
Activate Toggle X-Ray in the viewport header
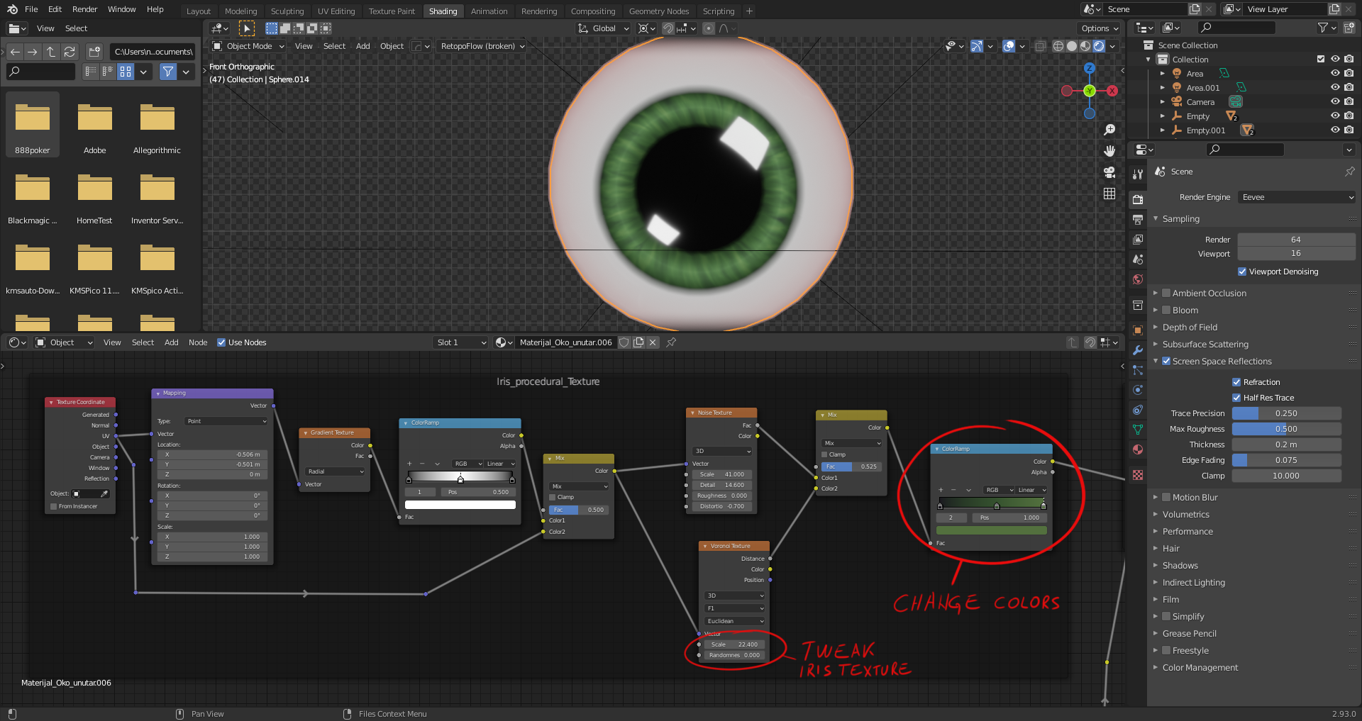click(x=1040, y=46)
